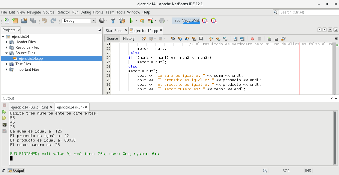
Task: Click the Output button in status bar
Action: tap(16, 170)
